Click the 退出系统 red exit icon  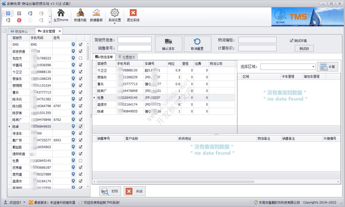point(133,13)
